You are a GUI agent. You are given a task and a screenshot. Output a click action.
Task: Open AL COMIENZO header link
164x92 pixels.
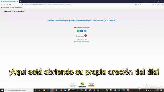coord(19,11)
